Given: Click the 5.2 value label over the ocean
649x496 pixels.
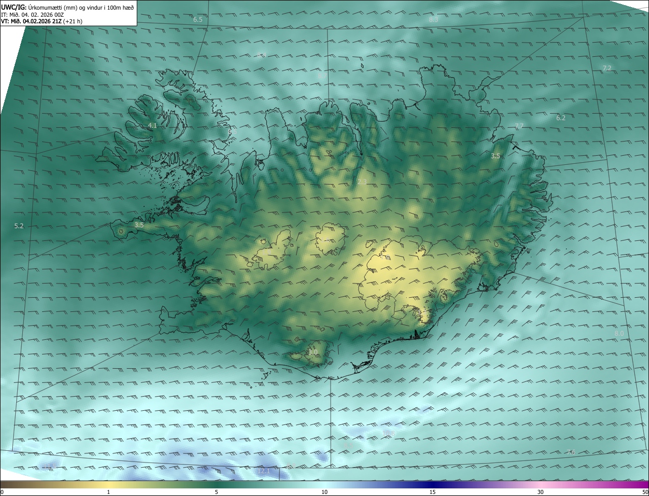Looking at the screenshot, I should pos(19,226).
